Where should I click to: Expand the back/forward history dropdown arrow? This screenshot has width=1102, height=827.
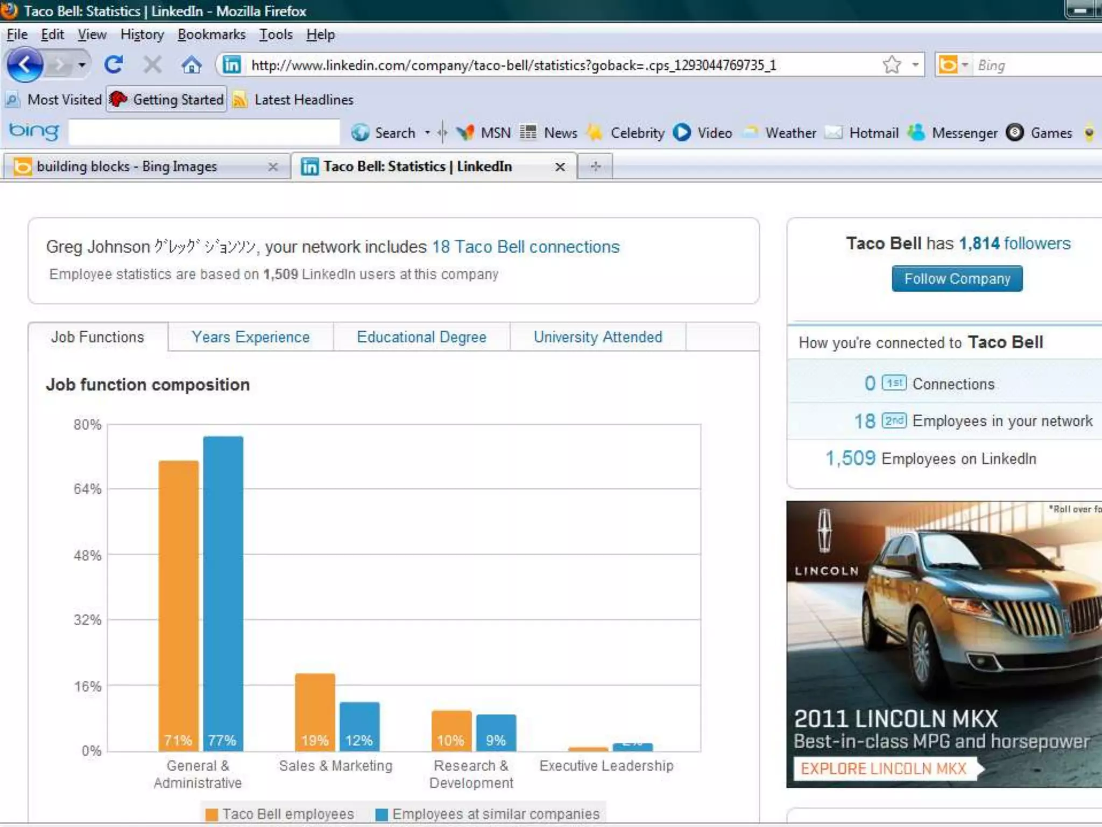click(82, 65)
